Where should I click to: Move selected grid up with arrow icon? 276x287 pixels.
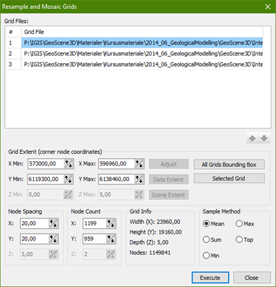coord(252,139)
